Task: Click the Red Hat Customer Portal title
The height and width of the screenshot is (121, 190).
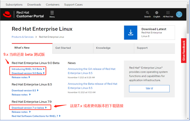Action: click(x=30, y=14)
